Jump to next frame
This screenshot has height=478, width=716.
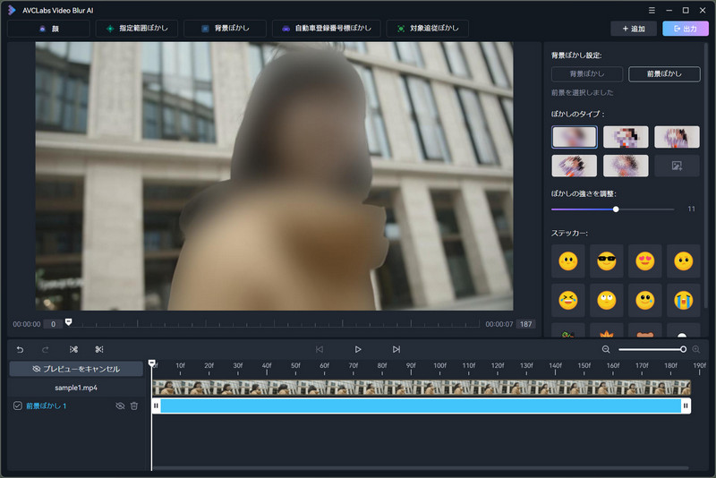[x=396, y=350]
